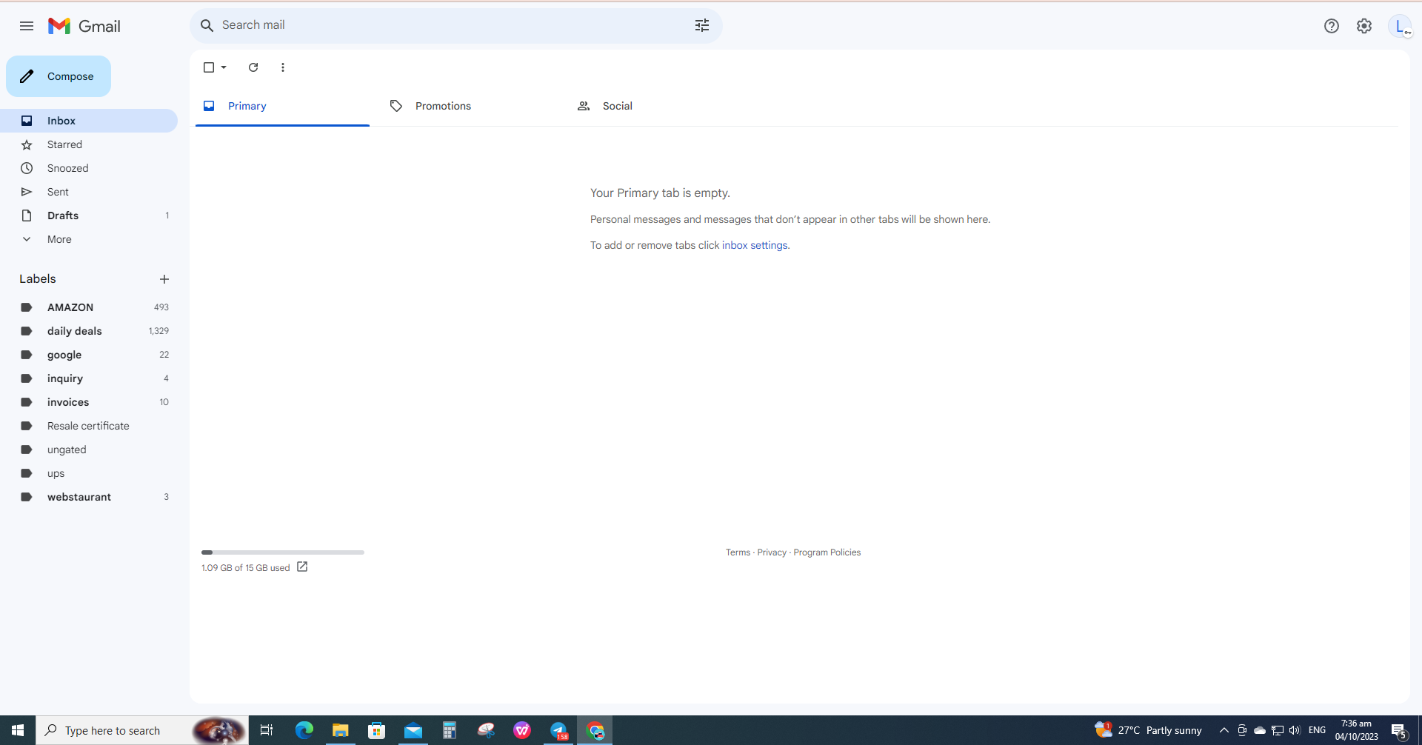Open the paint palette app in taskbar
This screenshot has height=745, width=1422.
pyautogui.click(x=486, y=730)
